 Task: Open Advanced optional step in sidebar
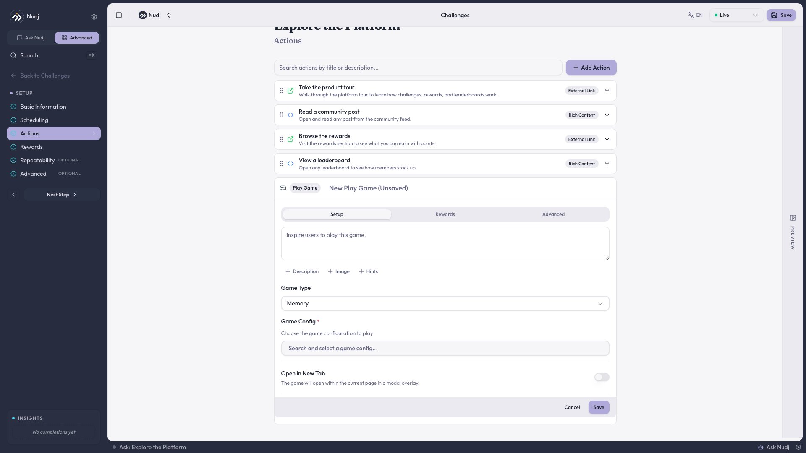(x=54, y=174)
